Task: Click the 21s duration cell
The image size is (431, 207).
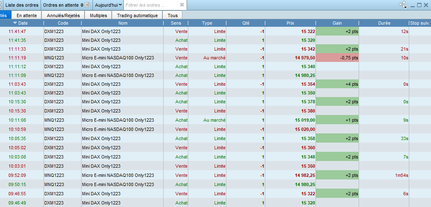Action: coord(405,49)
